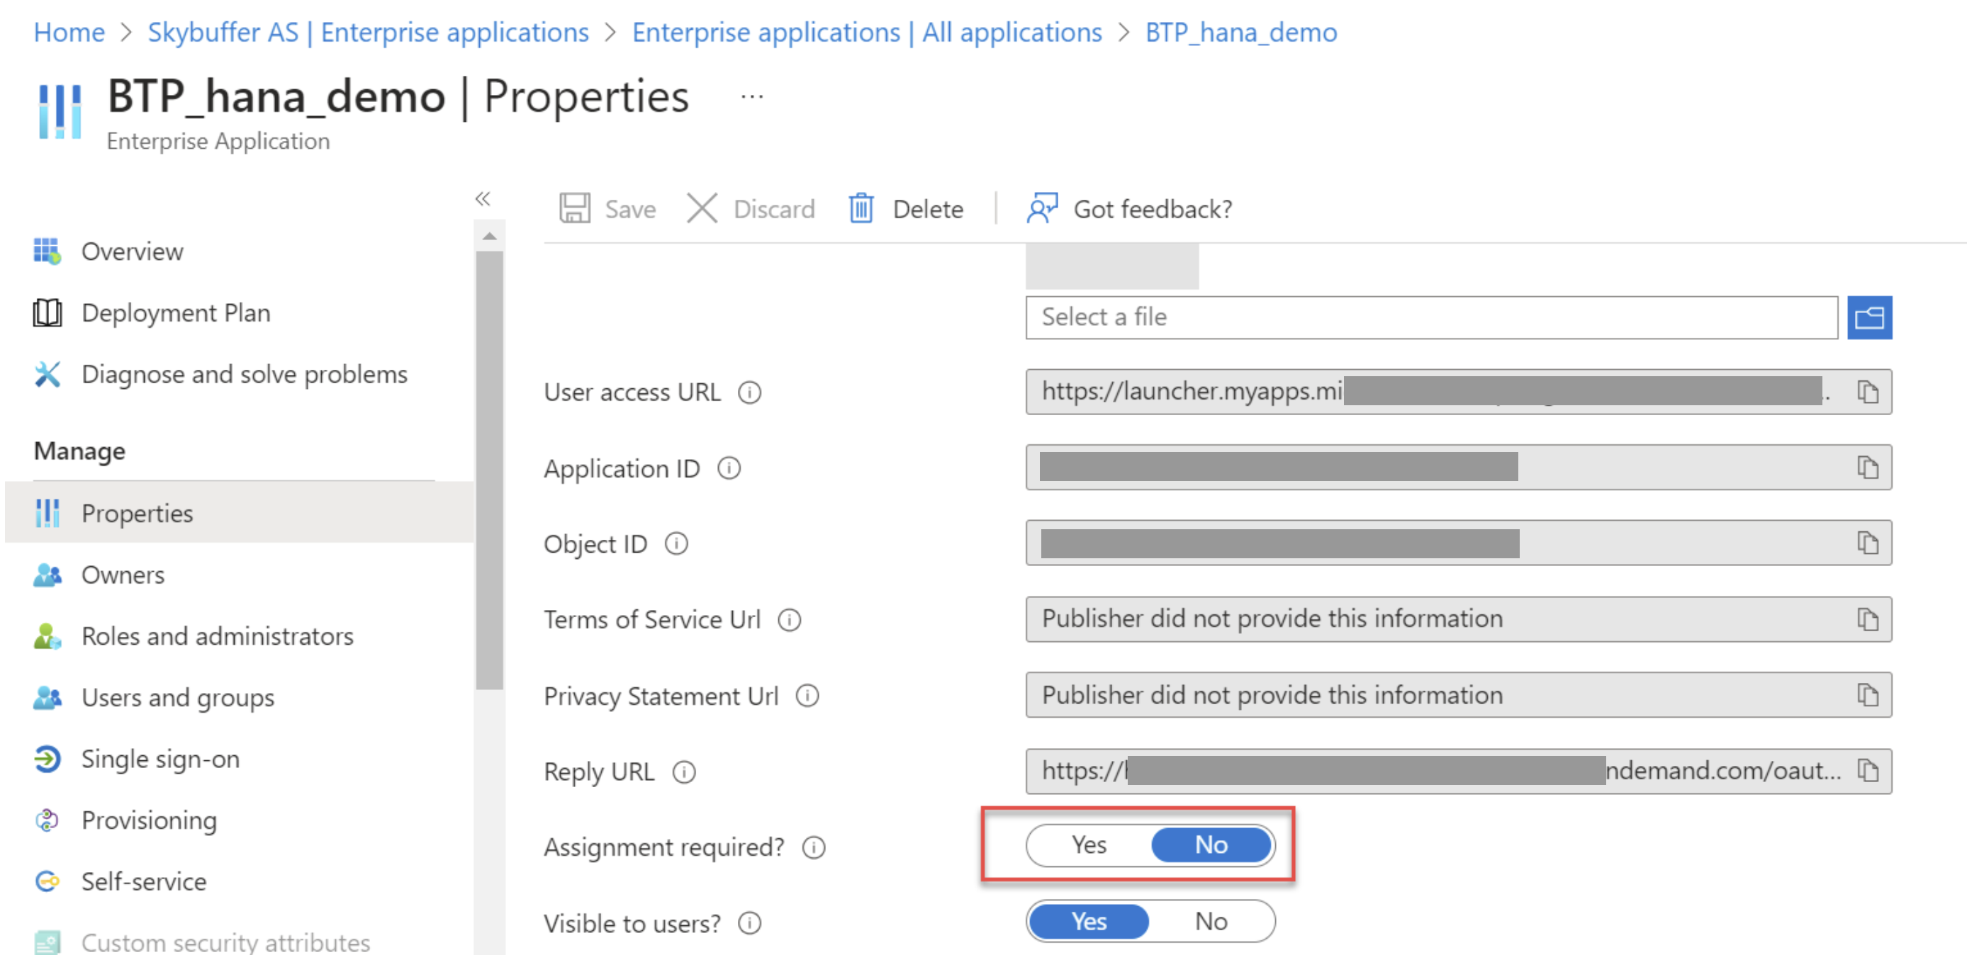Click the Overview grid icon in sidebar
The image size is (1967, 955).
[47, 250]
